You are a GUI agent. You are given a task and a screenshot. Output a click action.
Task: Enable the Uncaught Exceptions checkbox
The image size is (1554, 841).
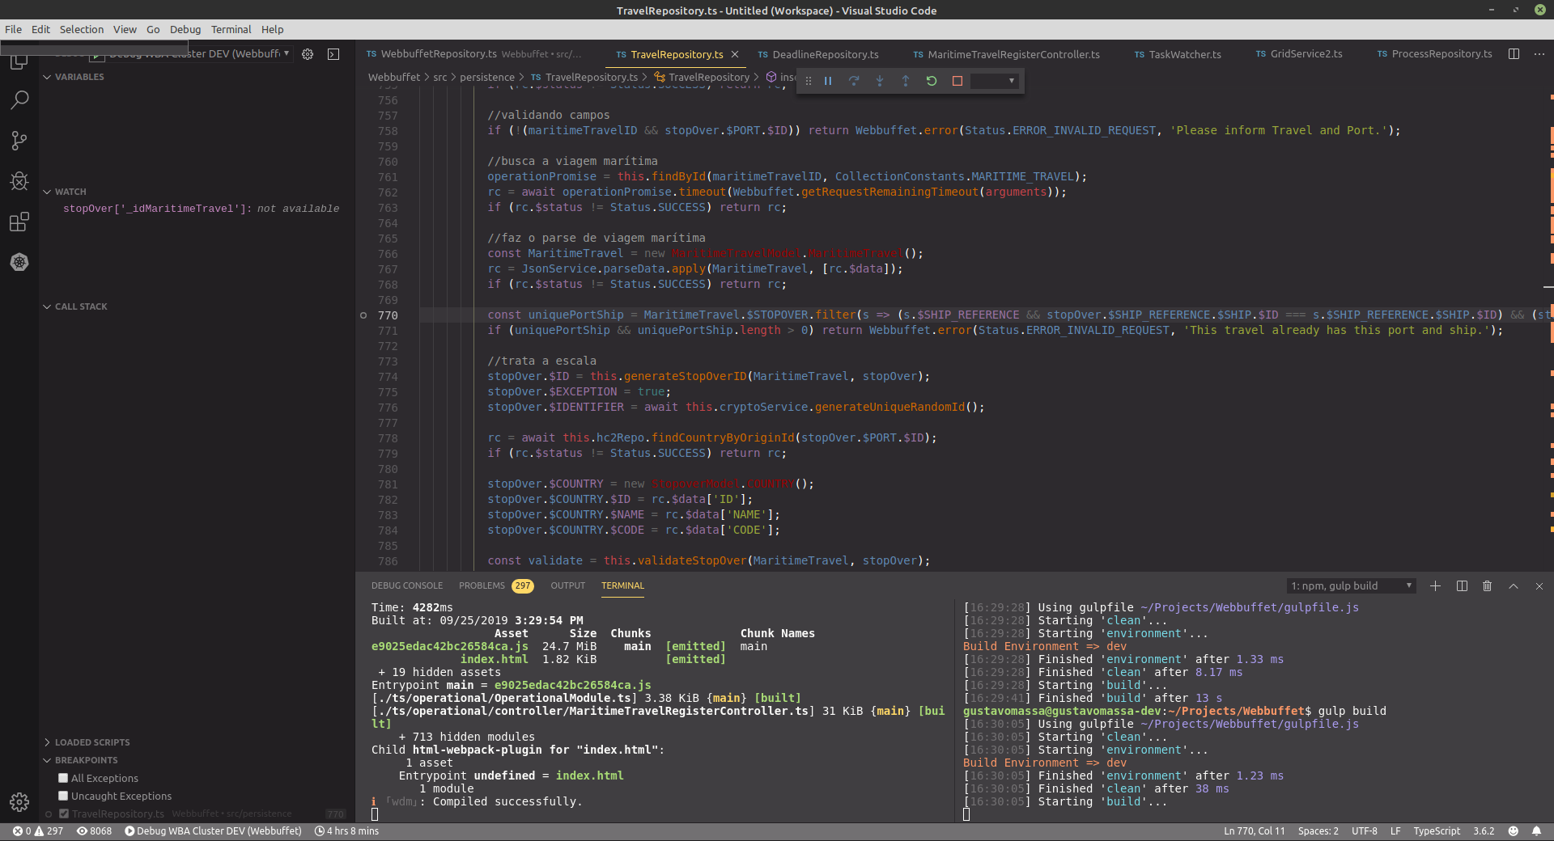[x=62, y=796]
